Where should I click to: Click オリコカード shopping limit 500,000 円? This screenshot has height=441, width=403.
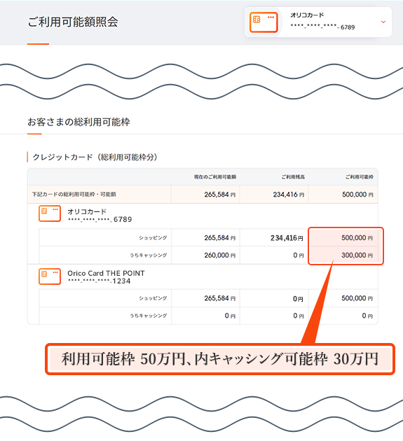(x=357, y=238)
